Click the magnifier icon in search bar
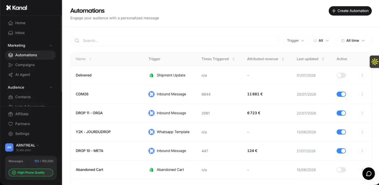 click(x=77, y=40)
